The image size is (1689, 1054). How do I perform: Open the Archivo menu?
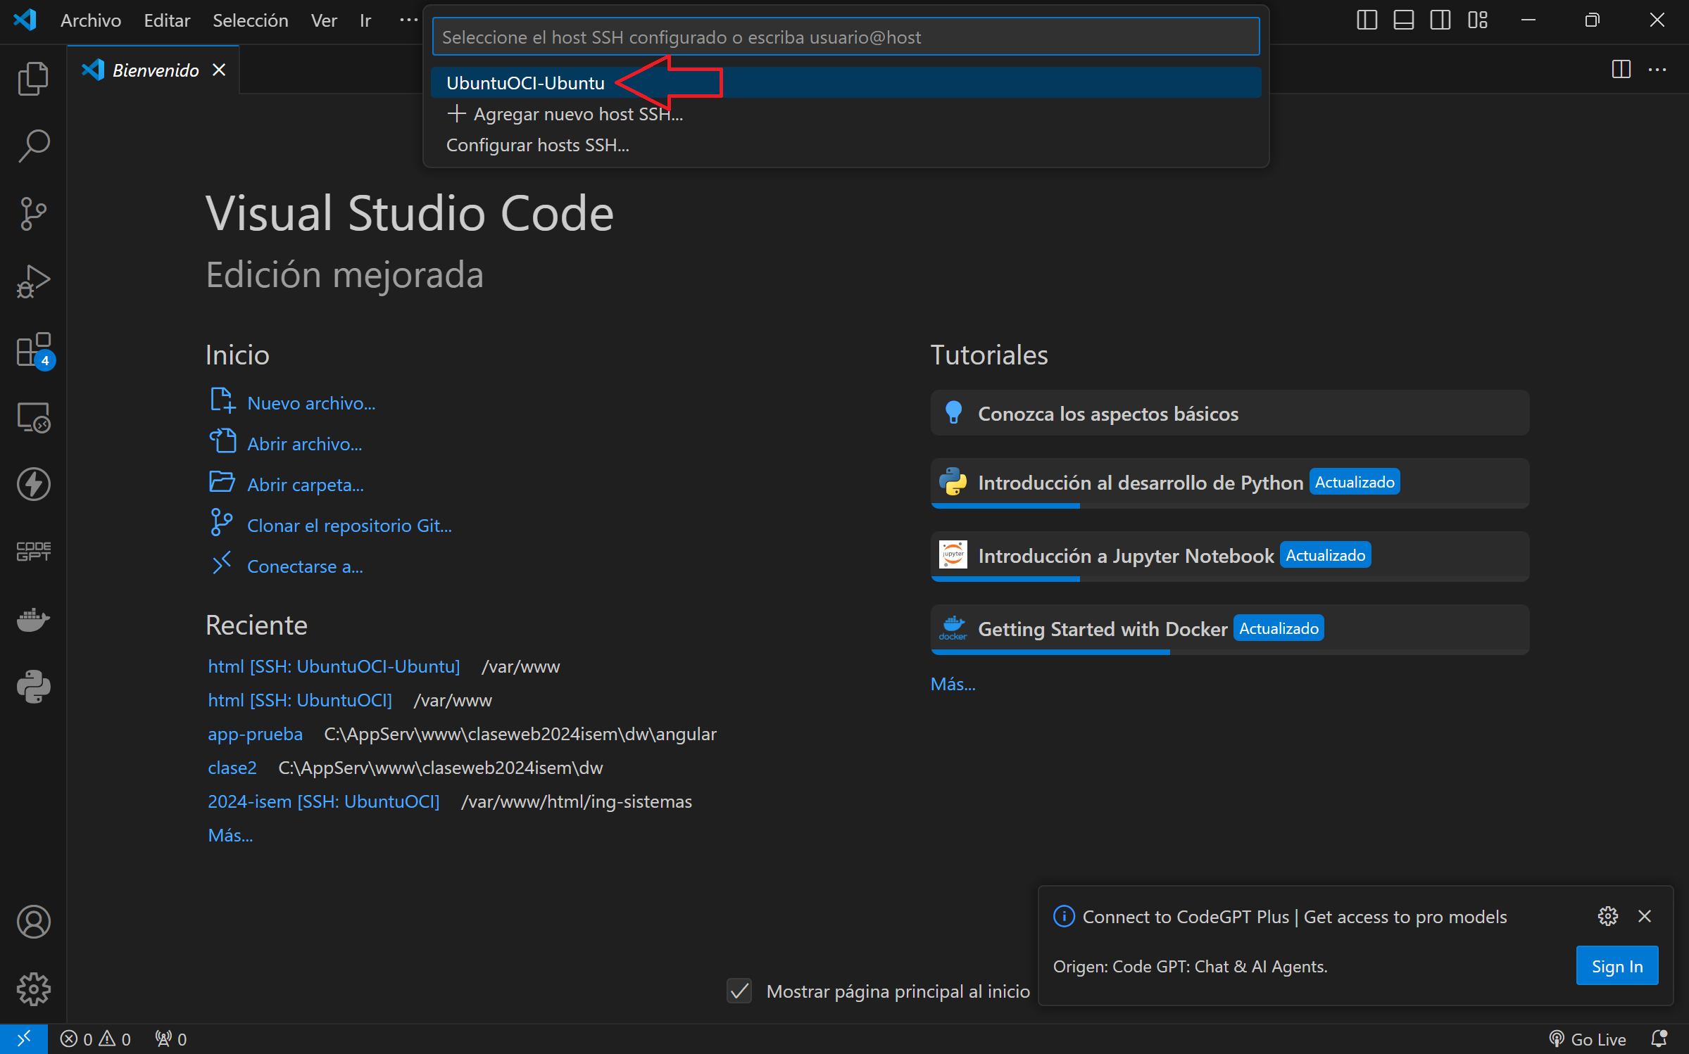pos(91,20)
